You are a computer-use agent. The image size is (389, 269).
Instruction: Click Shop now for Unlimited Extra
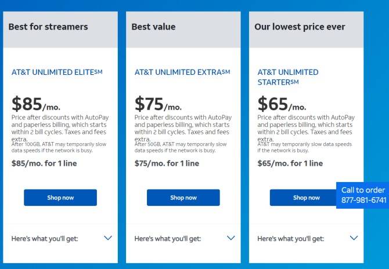coord(183,198)
